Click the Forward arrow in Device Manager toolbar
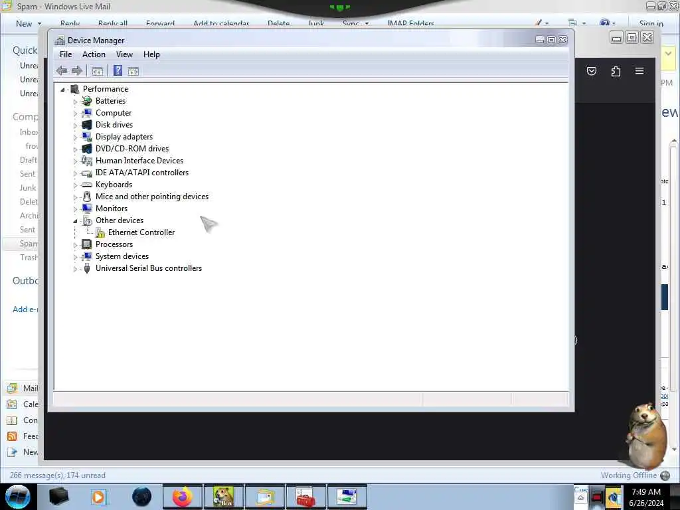The height and width of the screenshot is (510, 680). (x=77, y=70)
